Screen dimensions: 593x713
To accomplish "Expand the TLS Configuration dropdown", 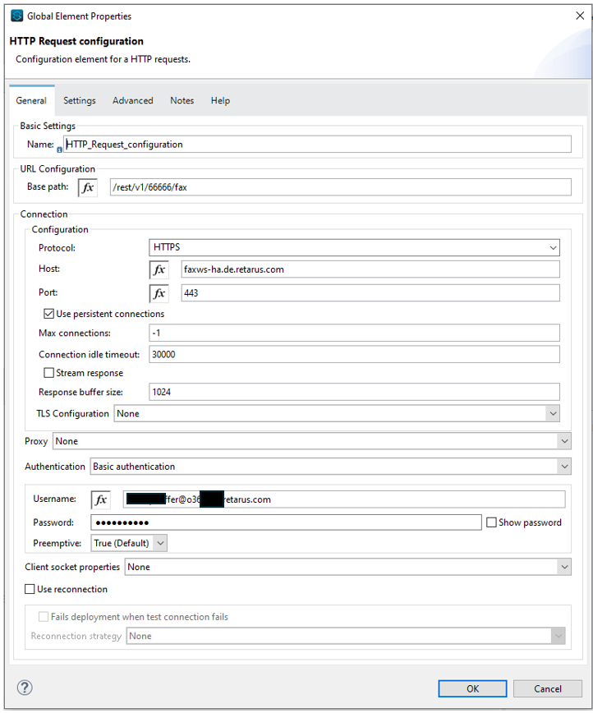I will coord(337,413).
